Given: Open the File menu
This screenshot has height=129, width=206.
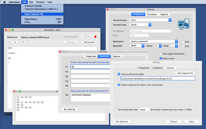Looking at the screenshot, I should tap(24, 2).
